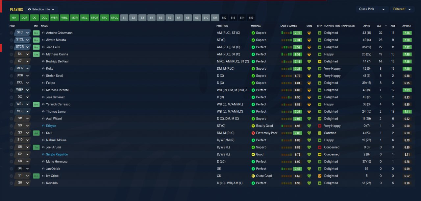Click Griezmann's last 5 games form bars
421x201 pixels.
[x=286, y=33]
